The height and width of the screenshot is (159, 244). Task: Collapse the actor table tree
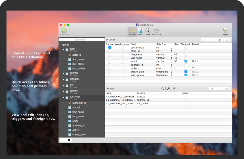coord(64,50)
